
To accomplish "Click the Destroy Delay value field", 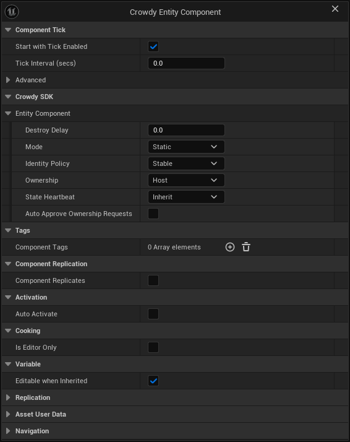I will click(x=186, y=130).
